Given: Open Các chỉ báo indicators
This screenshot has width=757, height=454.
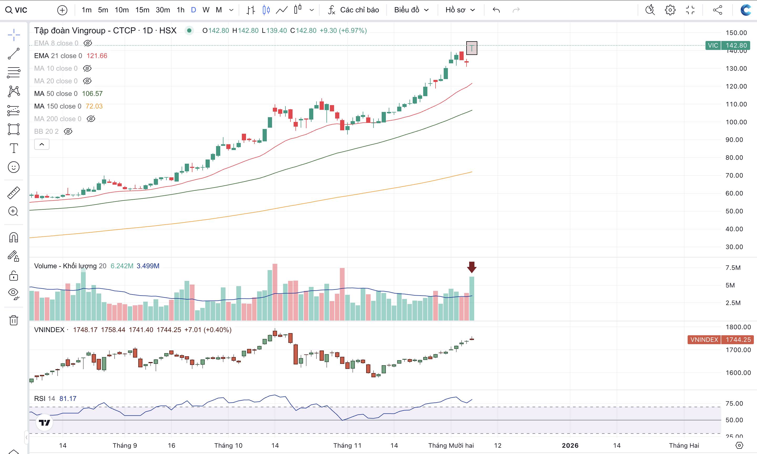Looking at the screenshot, I should point(354,10).
